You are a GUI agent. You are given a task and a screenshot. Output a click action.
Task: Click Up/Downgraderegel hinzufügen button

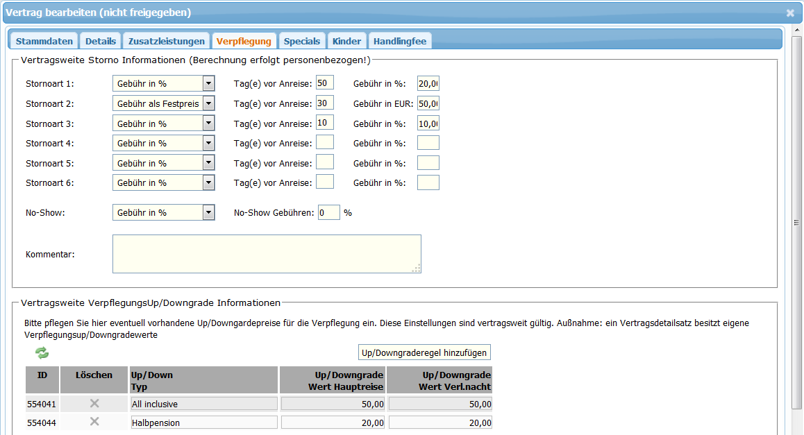coord(424,352)
